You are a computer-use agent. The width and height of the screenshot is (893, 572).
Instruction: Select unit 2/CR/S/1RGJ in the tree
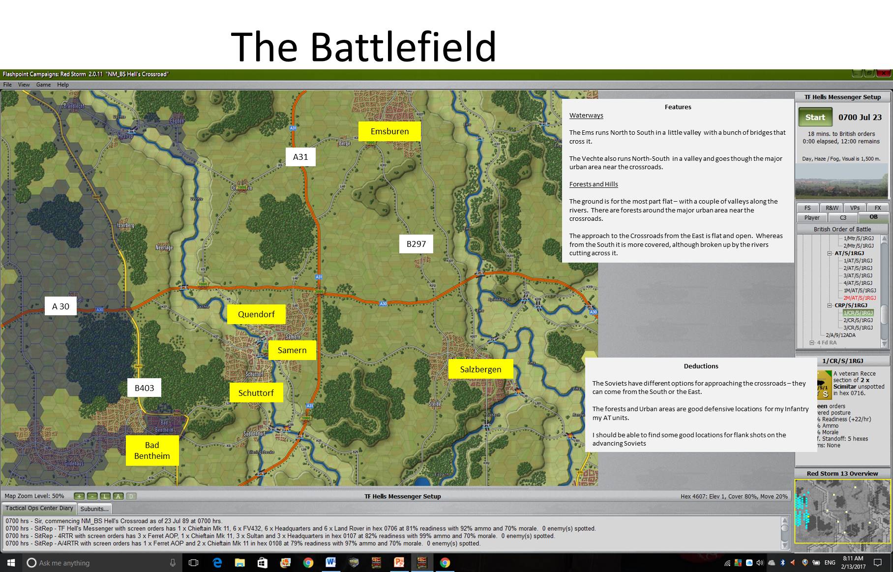click(x=858, y=320)
